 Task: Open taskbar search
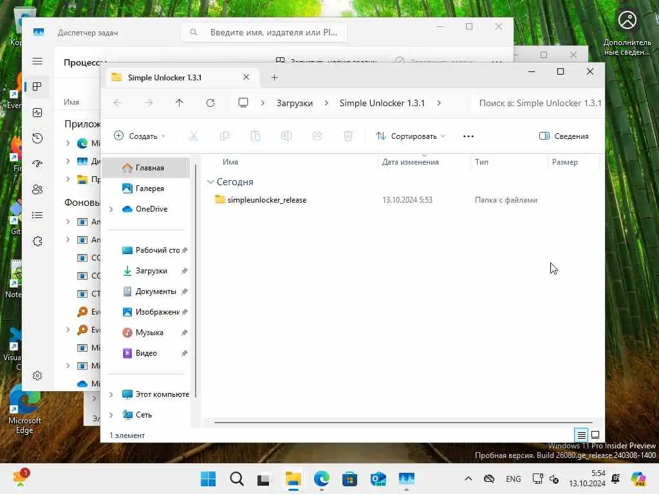click(237, 479)
